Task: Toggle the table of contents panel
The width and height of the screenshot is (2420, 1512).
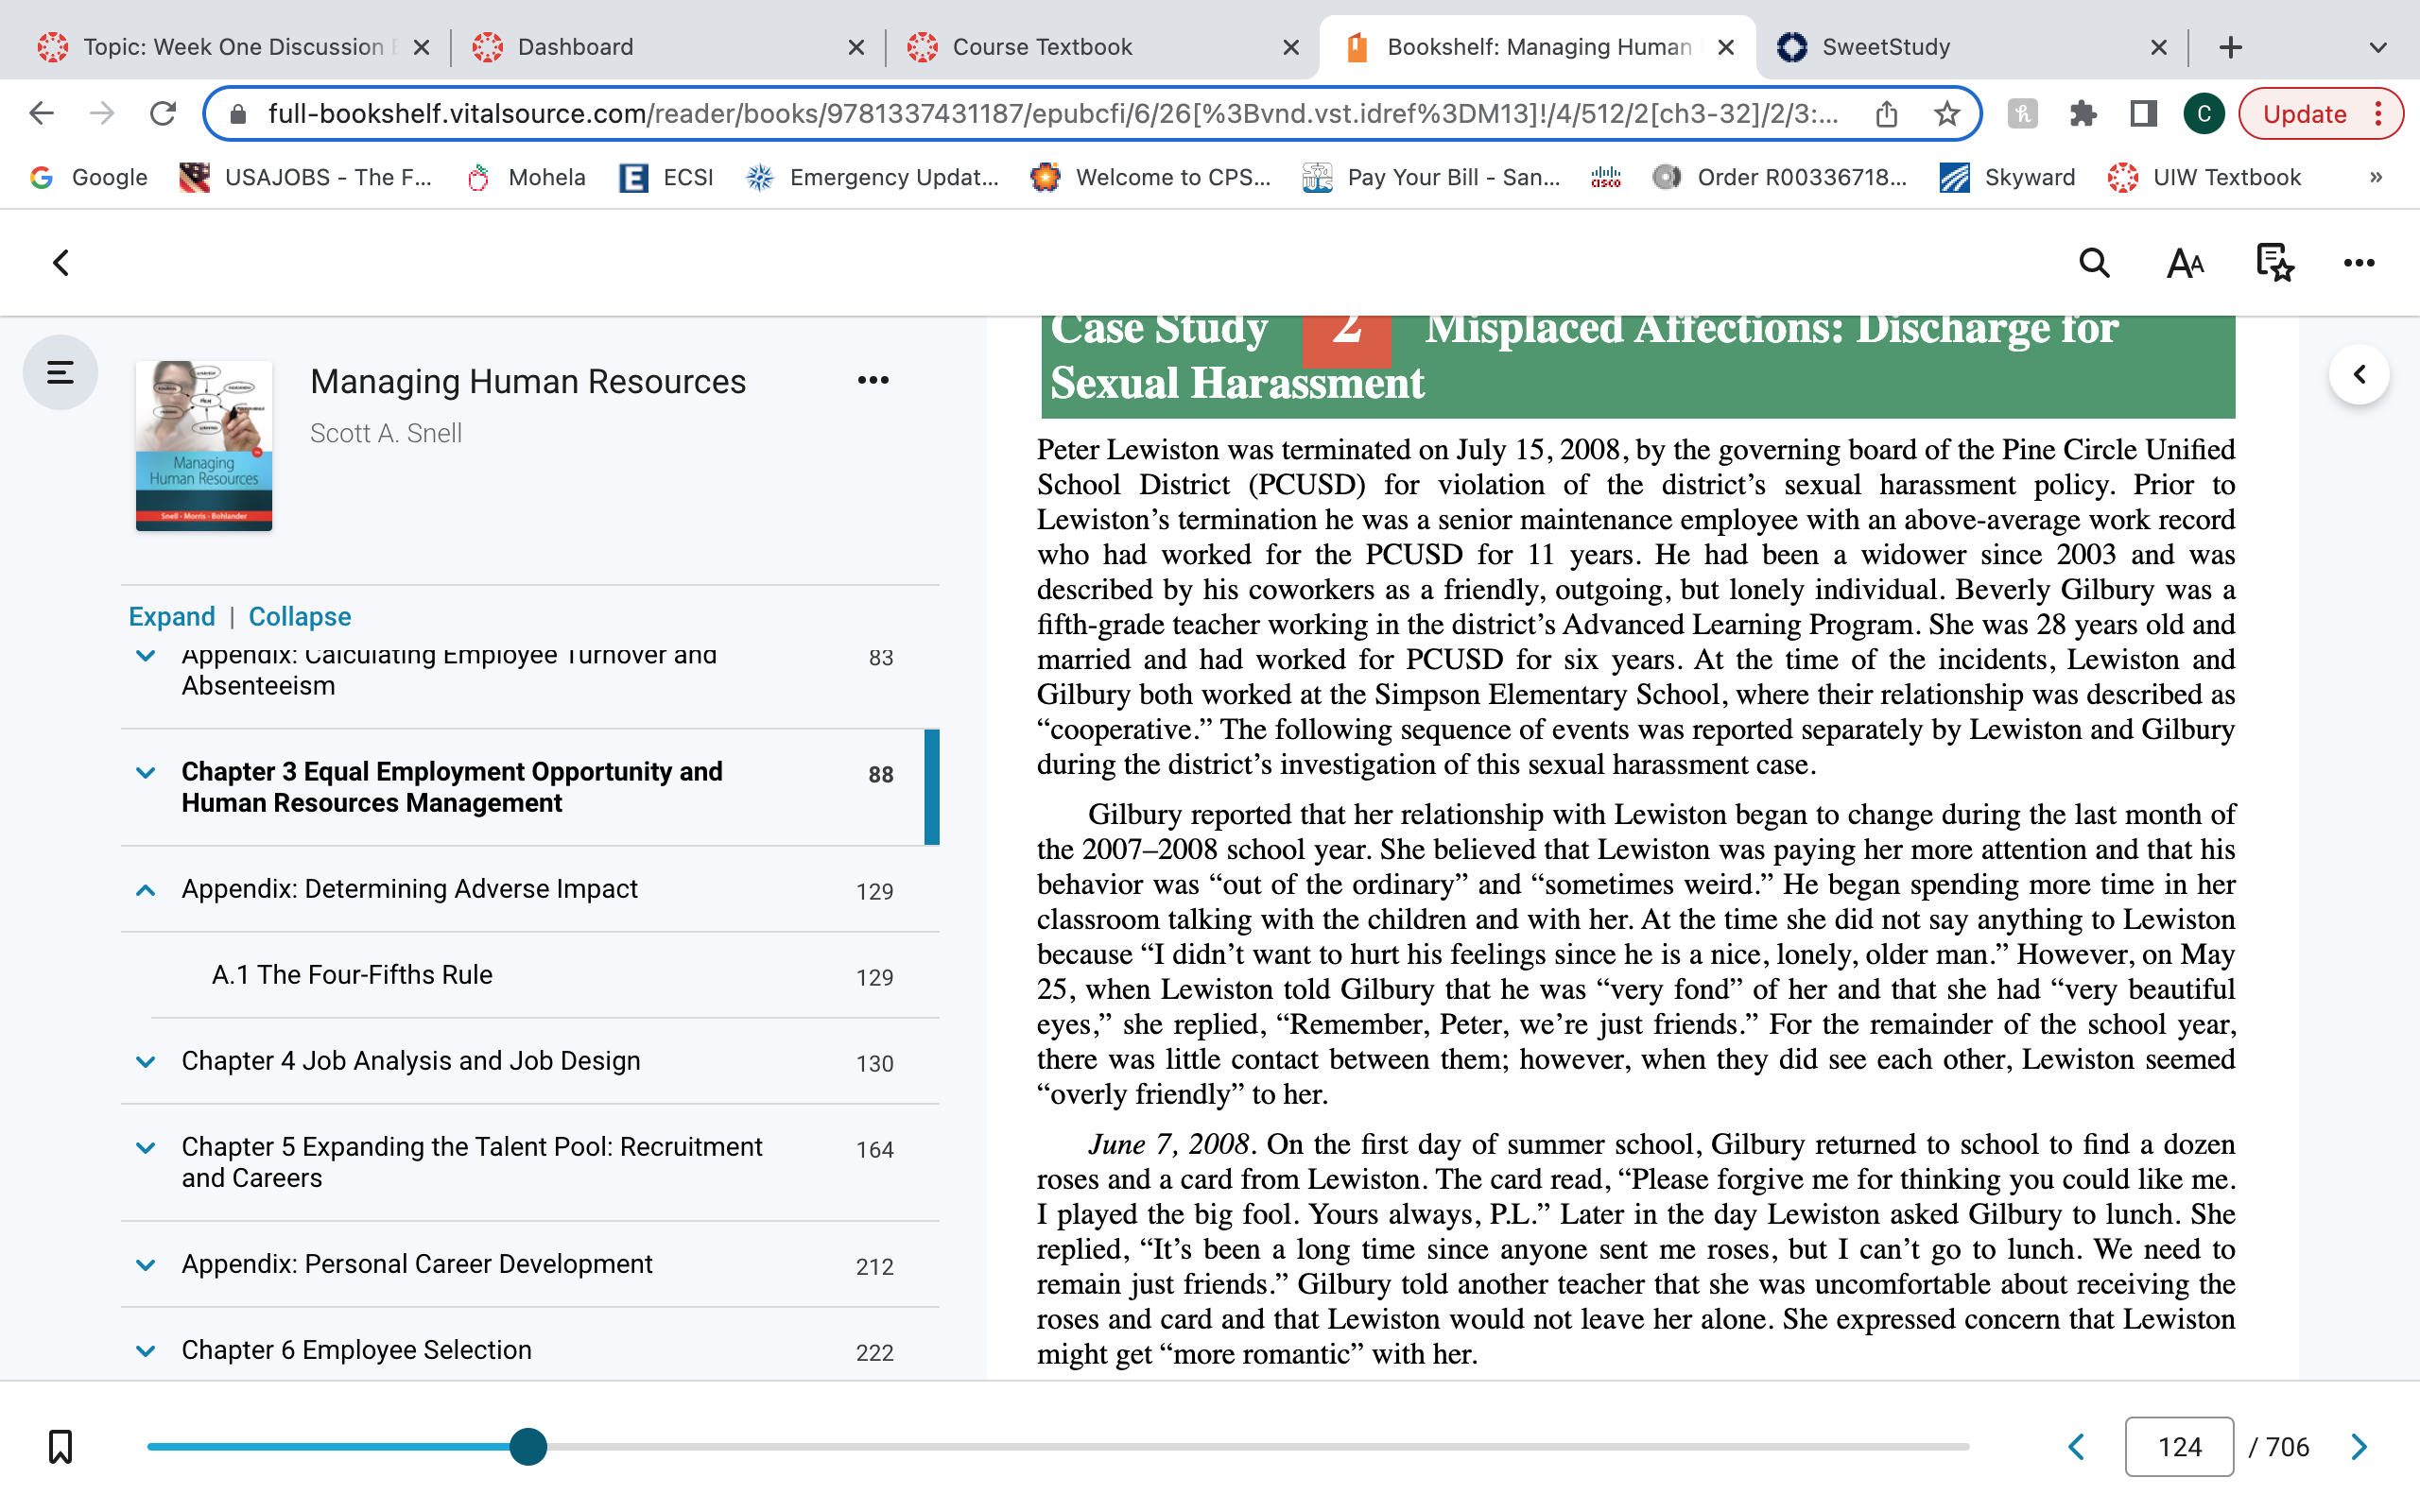Action: [x=60, y=373]
